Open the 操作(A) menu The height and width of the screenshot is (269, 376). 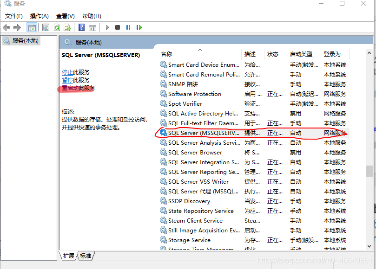(40, 16)
